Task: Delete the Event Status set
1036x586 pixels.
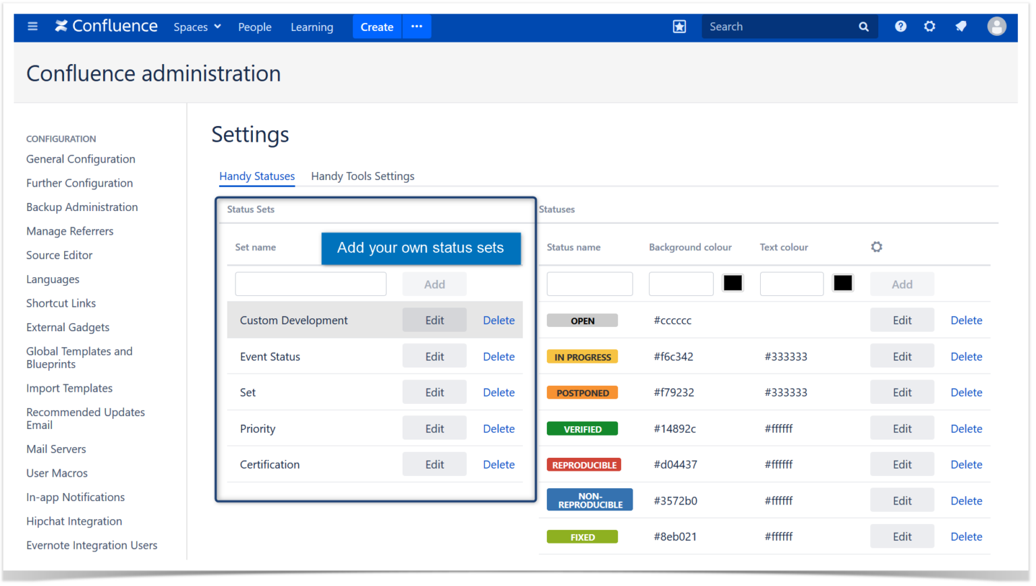Action: (x=498, y=356)
